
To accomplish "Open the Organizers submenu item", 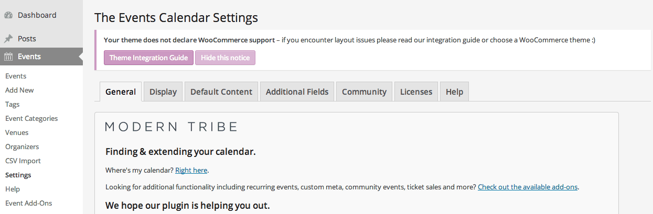I will tap(22, 147).
